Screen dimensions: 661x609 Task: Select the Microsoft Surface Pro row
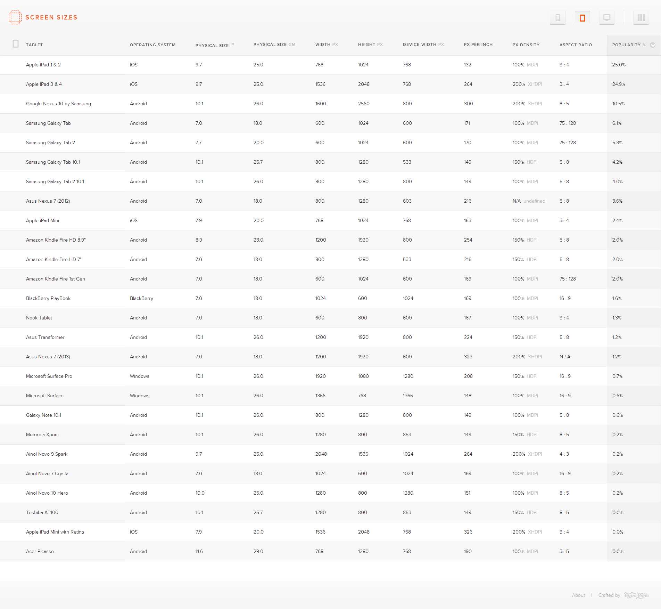click(330, 376)
